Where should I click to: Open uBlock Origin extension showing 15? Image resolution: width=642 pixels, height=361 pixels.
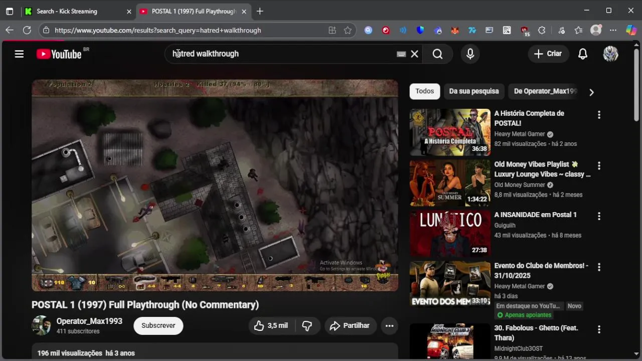point(524,31)
